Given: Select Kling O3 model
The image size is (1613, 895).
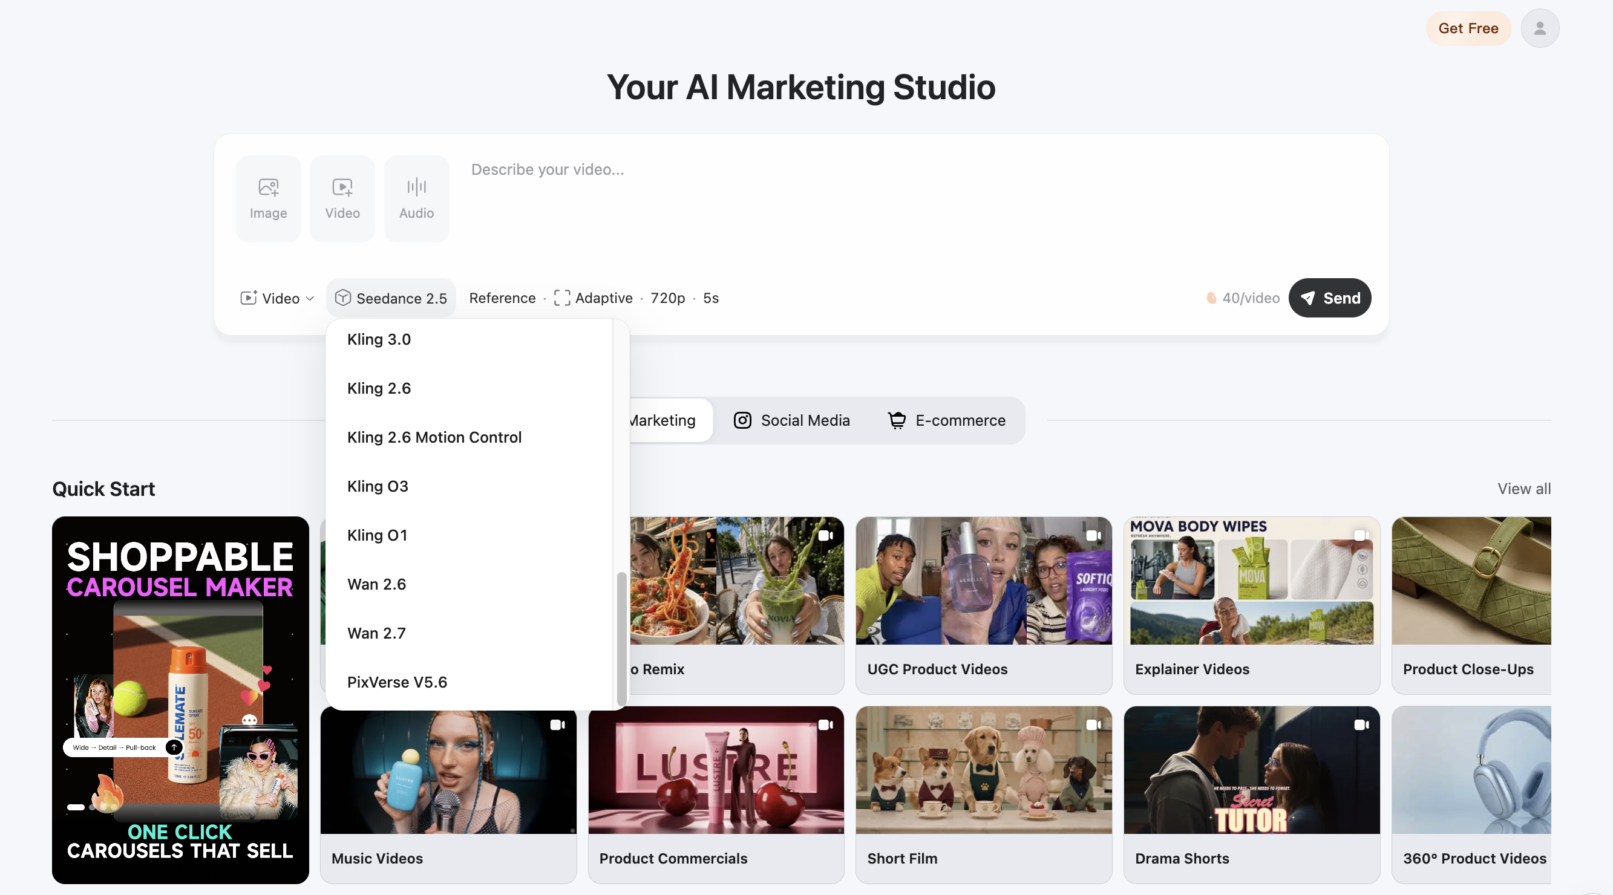Looking at the screenshot, I should coord(469,486).
